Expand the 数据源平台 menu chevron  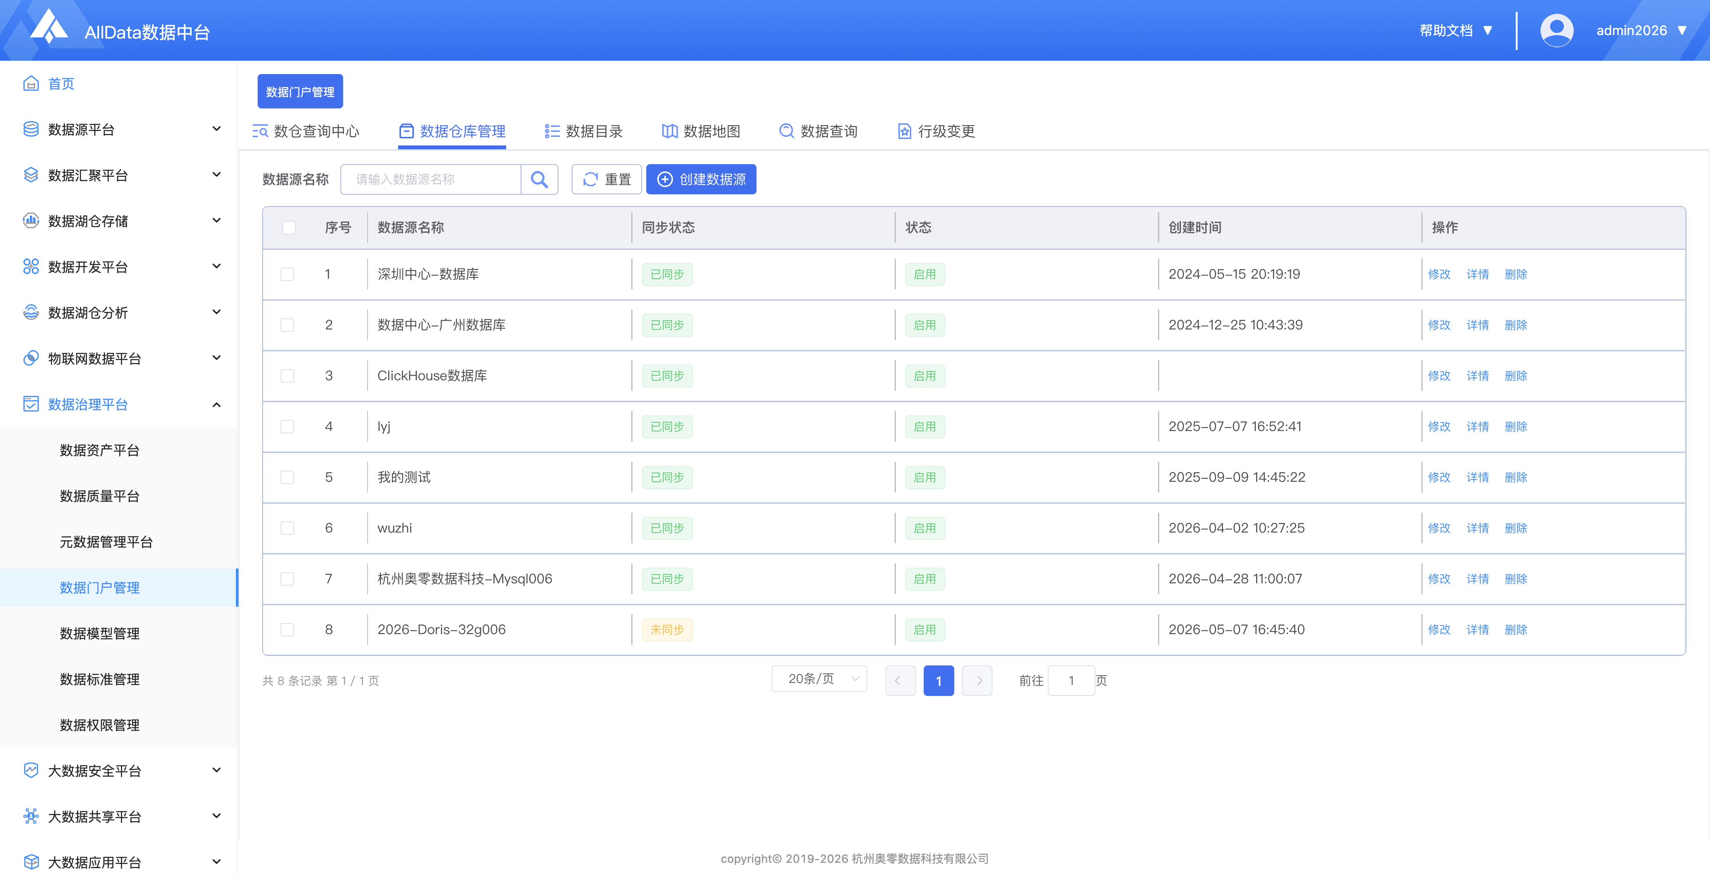coord(216,129)
